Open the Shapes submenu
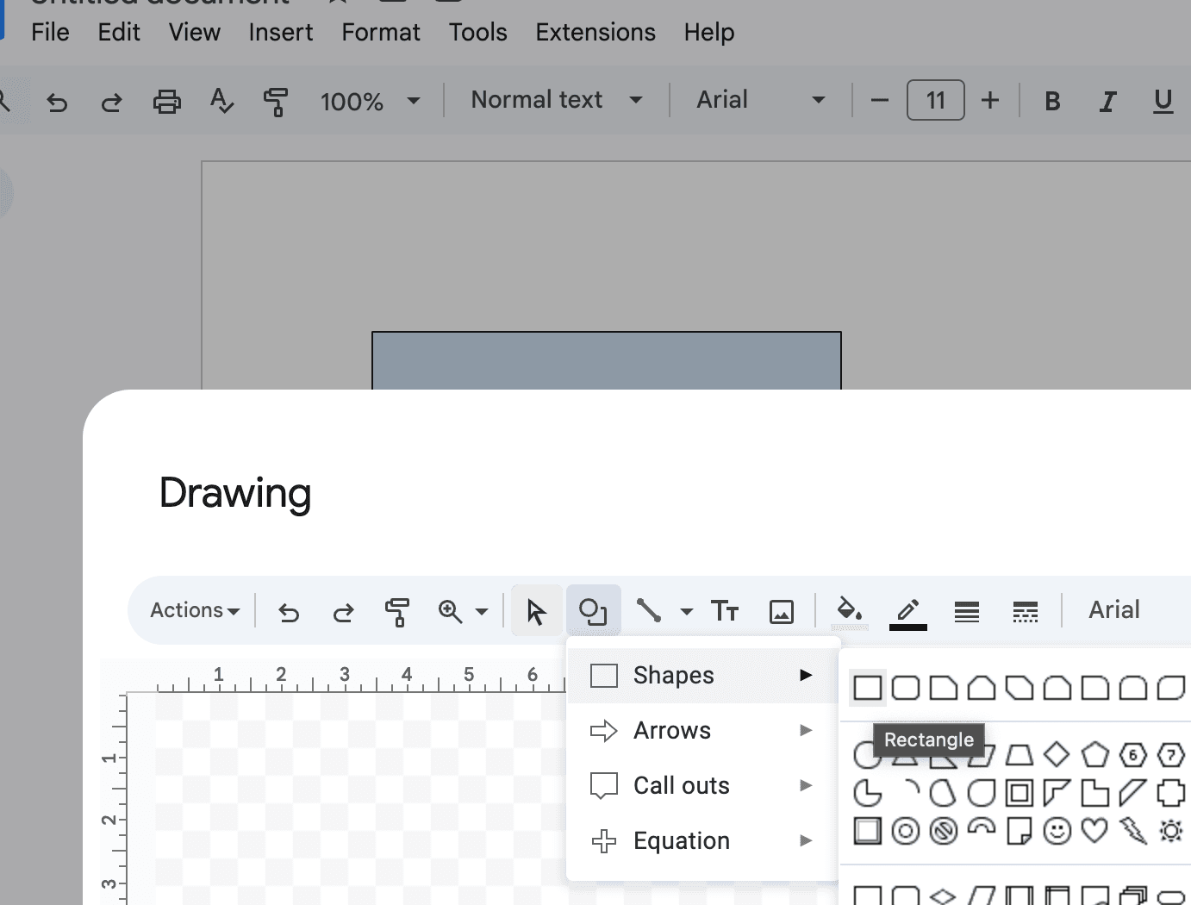The height and width of the screenshot is (905, 1191). tap(702, 676)
